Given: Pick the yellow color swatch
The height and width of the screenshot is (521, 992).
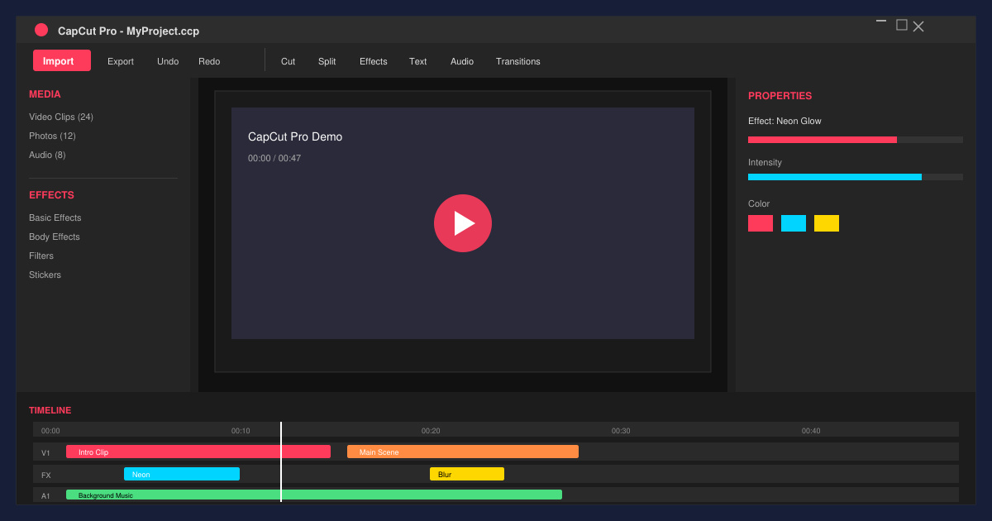Looking at the screenshot, I should (x=827, y=223).
